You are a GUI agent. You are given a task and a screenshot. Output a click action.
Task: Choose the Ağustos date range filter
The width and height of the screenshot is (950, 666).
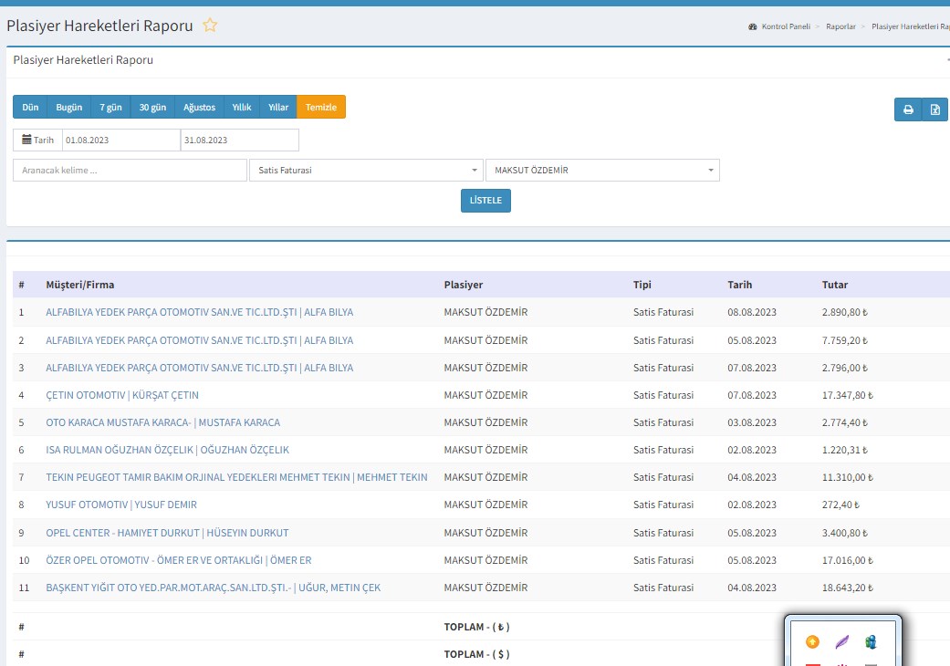pos(199,108)
